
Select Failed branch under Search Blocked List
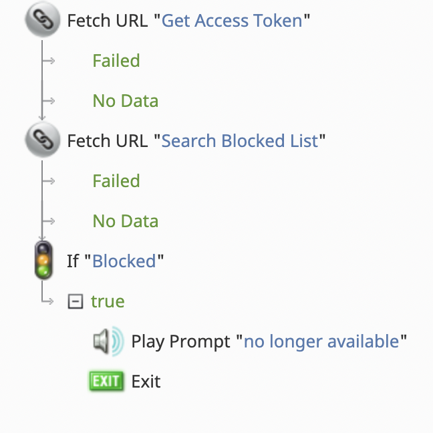116,181
